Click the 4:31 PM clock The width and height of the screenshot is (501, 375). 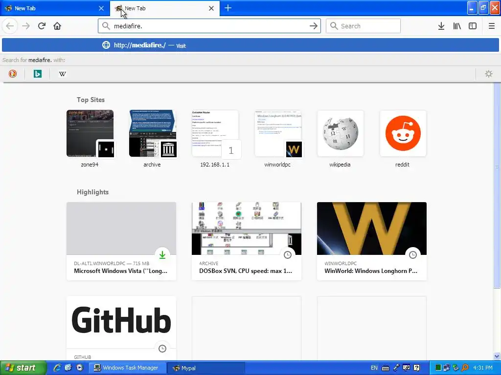click(483, 368)
